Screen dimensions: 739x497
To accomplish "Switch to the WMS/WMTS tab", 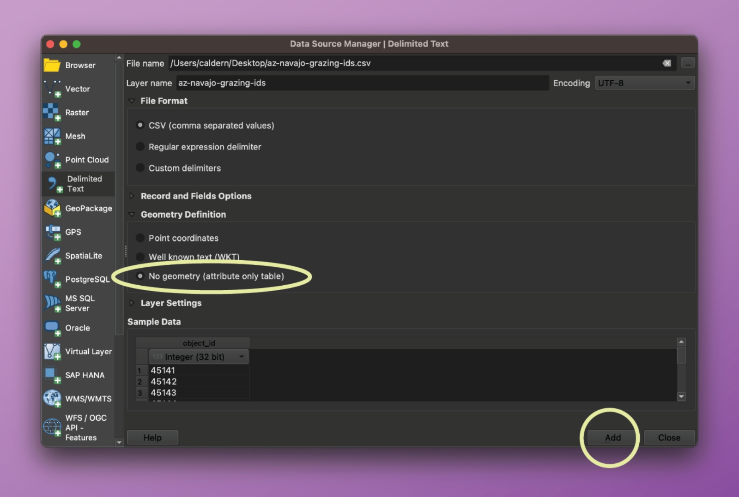I will pyautogui.click(x=79, y=399).
